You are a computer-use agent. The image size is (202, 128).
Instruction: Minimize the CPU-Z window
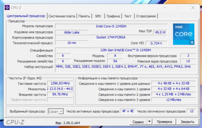(164, 8)
